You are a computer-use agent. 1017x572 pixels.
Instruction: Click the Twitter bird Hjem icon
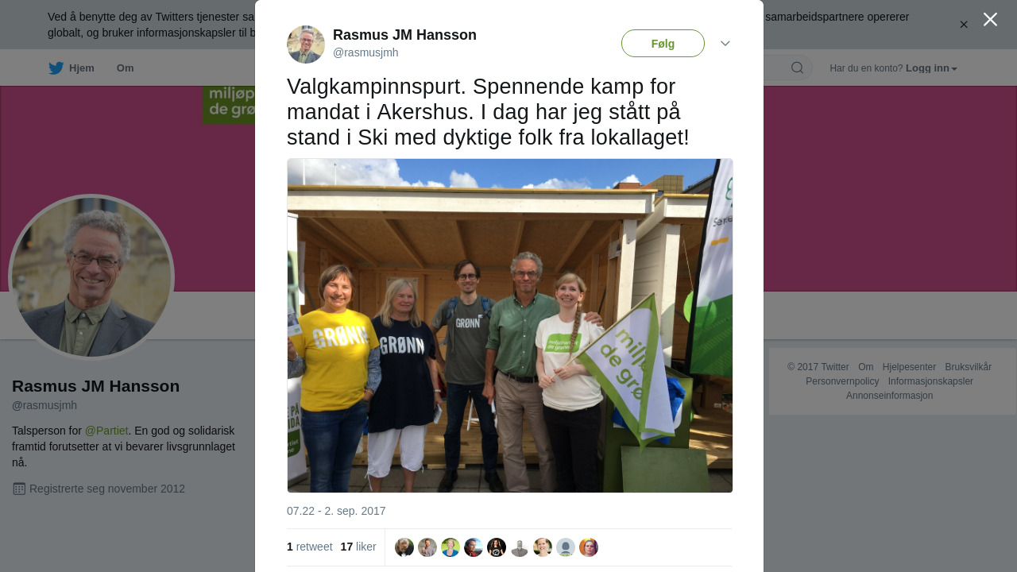(56, 68)
